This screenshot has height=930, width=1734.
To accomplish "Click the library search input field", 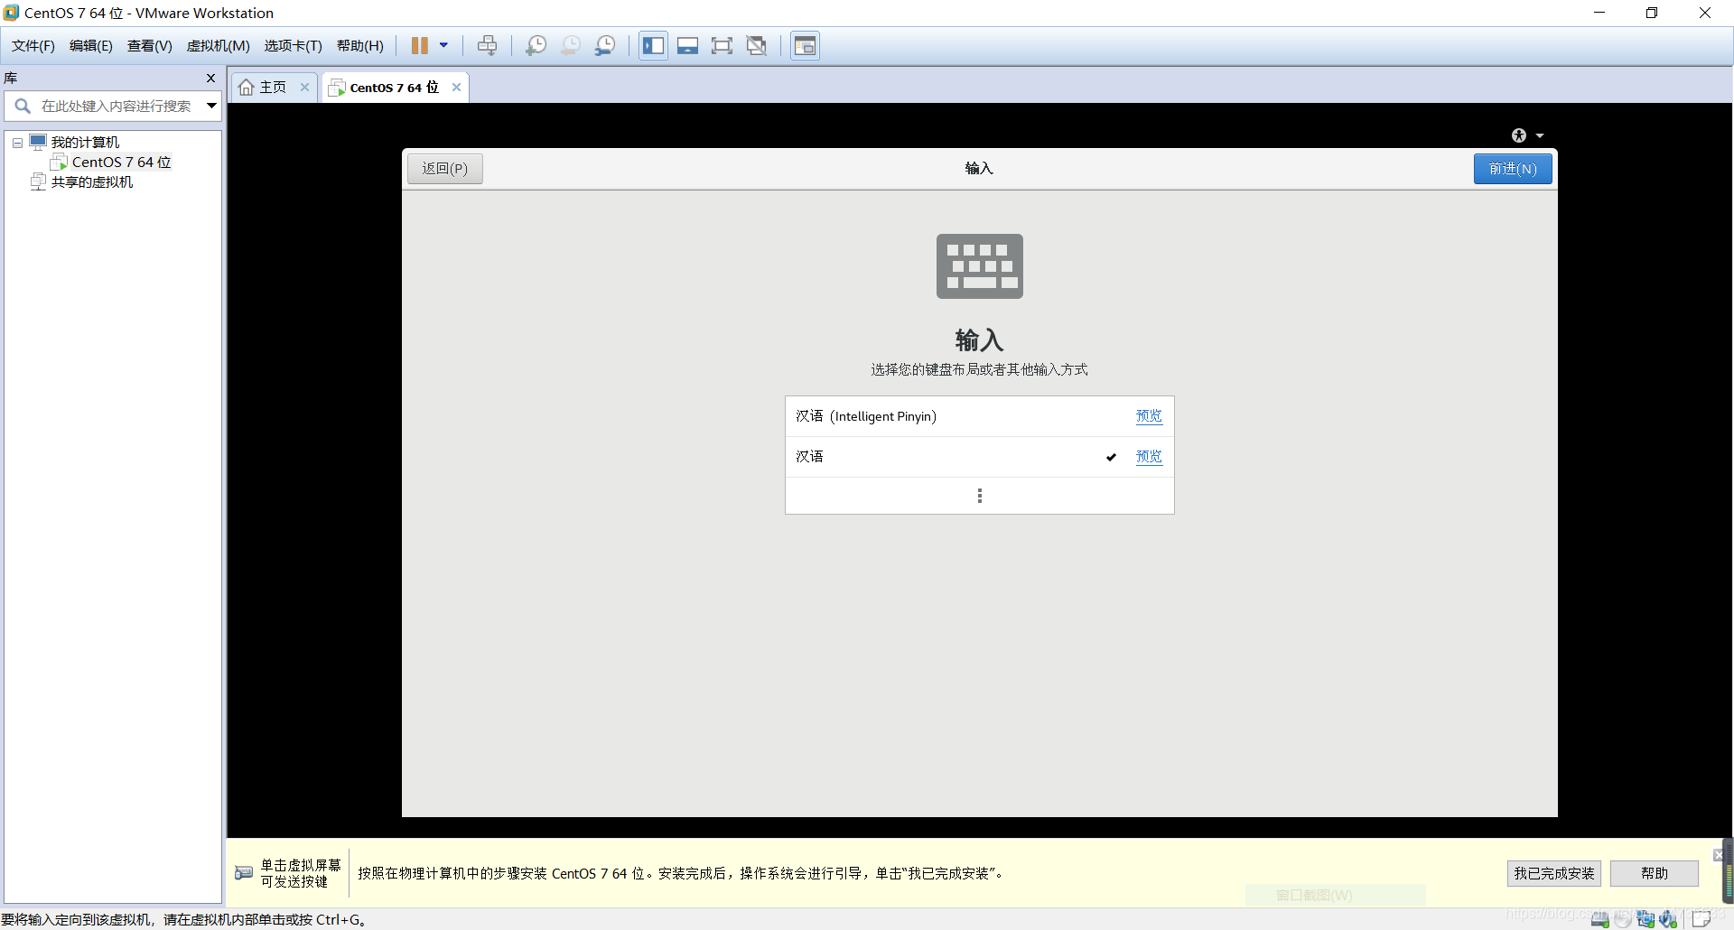I will click(x=116, y=106).
